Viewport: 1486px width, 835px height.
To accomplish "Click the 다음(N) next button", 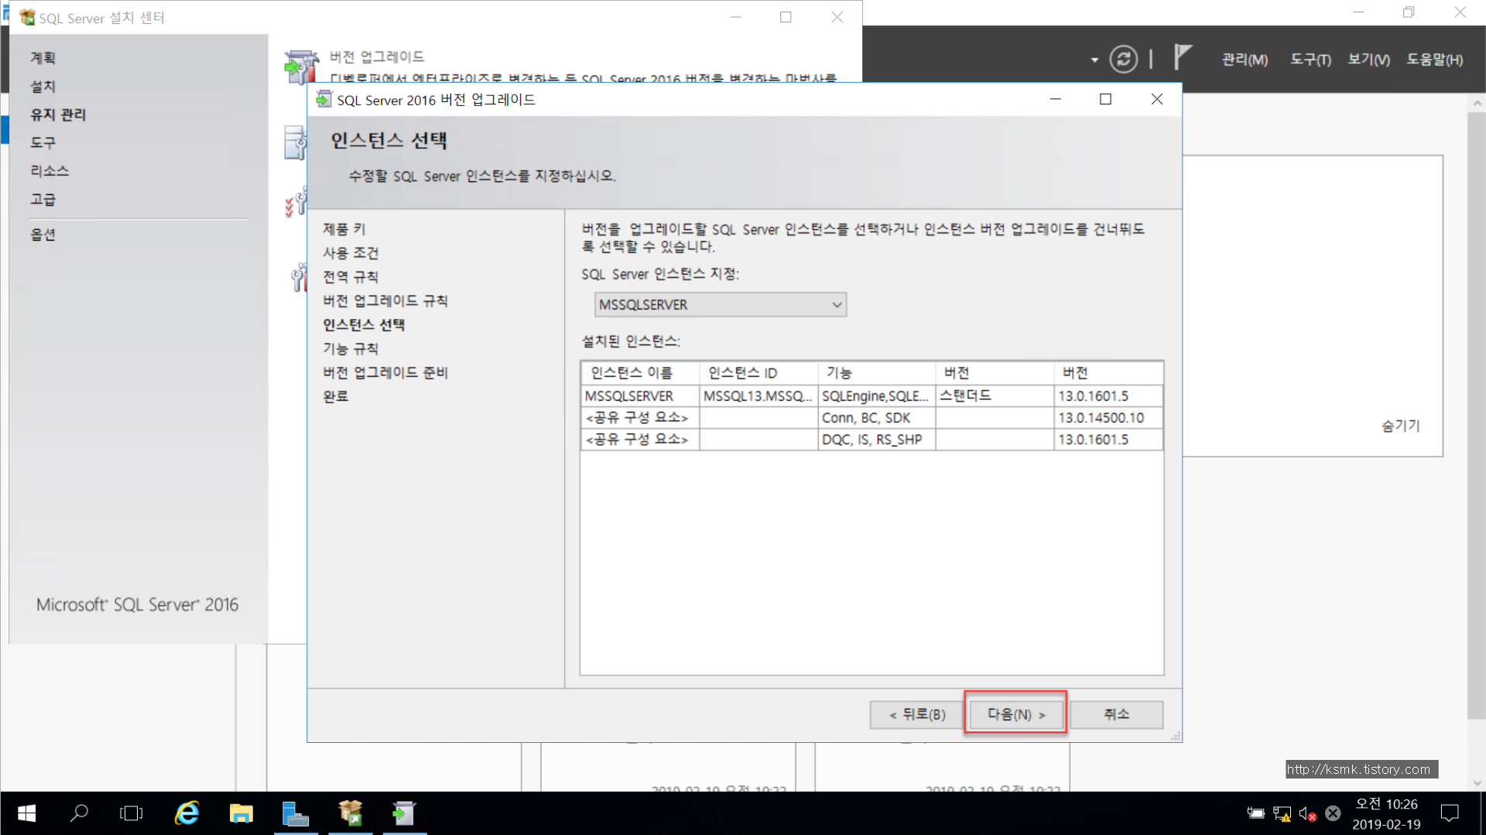I will coord(1015,714).
